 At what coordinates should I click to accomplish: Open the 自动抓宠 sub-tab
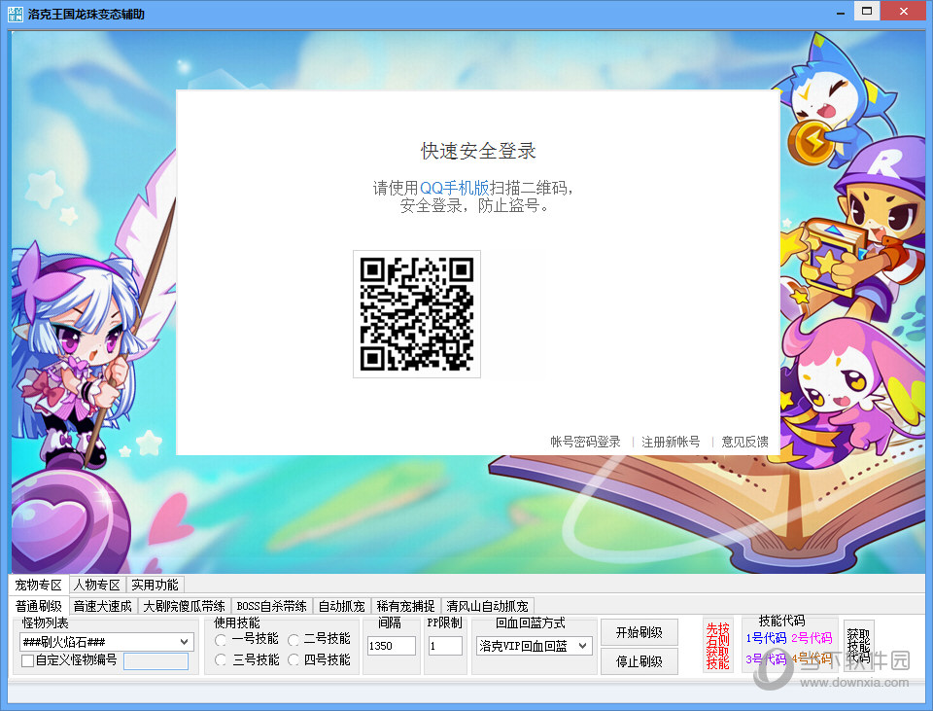click(x=341, y=606)
